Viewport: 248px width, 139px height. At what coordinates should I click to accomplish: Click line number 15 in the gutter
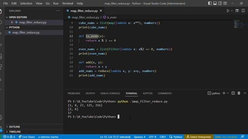tap(71, 49)
